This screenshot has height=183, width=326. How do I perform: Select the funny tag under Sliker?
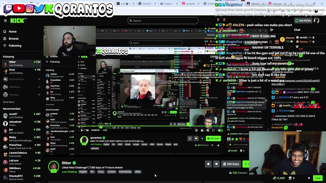coord(101,172)
